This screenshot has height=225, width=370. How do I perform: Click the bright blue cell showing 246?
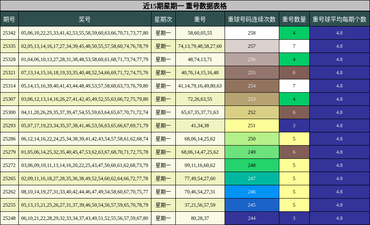coord(252,192)
